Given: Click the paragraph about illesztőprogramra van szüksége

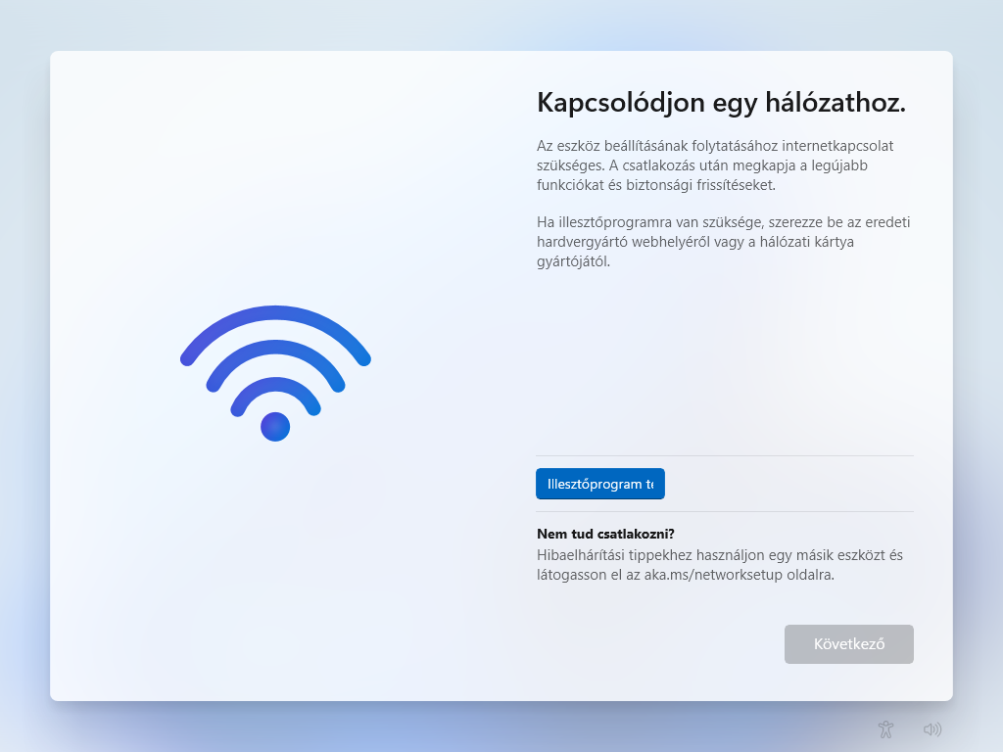Looking at the screenshot, I should 723,242.
